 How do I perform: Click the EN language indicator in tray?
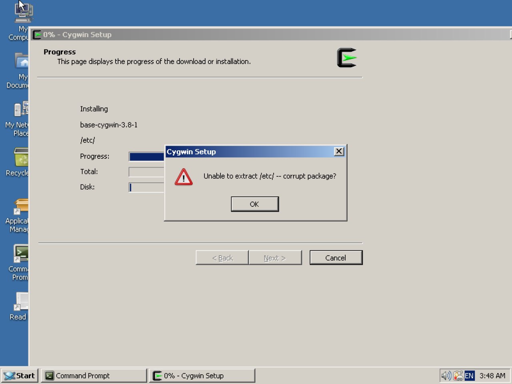click(x=469, y=376)
